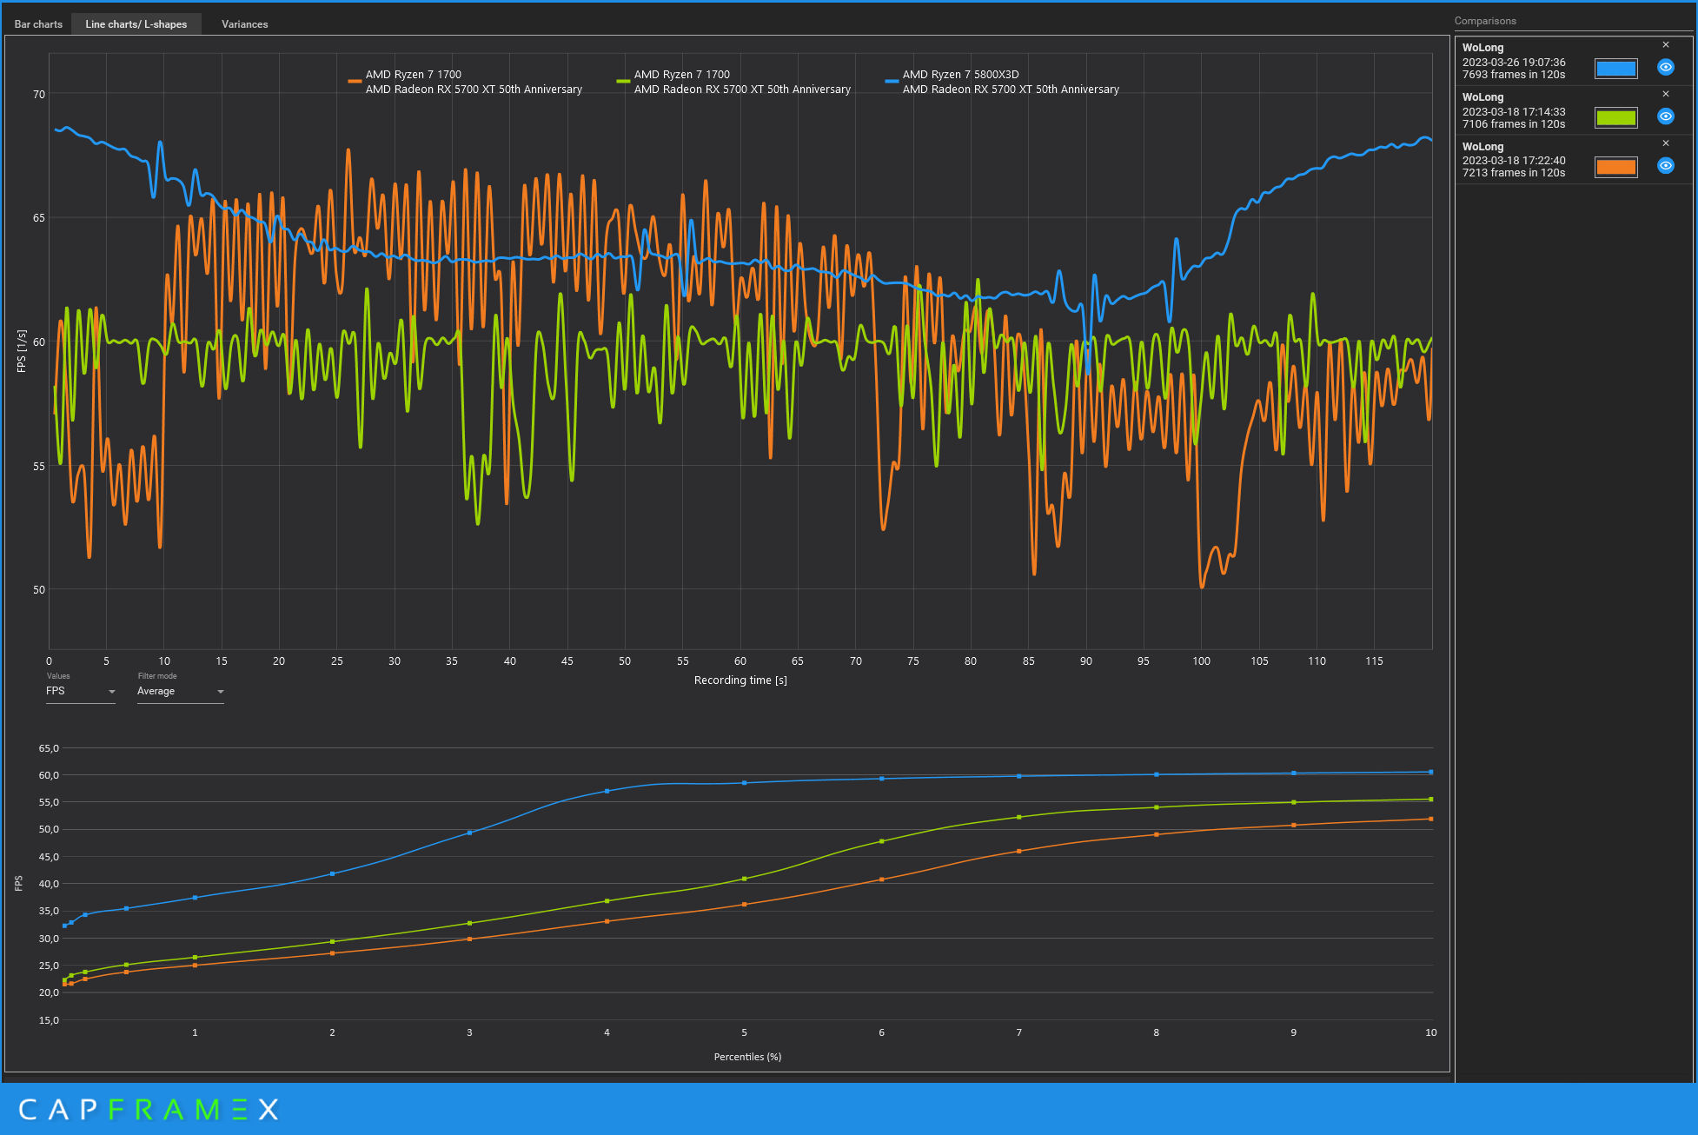This screenshot has width=1698, height=1135.
Task: Open the orange color swatch picker
Action: pyautogui.click(x=1615, y=167)
